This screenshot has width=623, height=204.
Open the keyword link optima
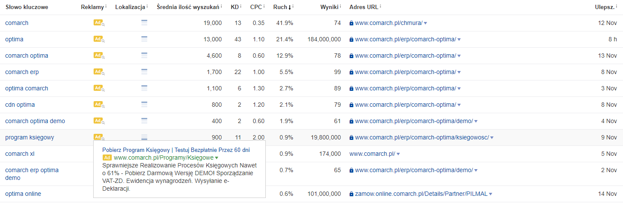click(x=14, y=39)
